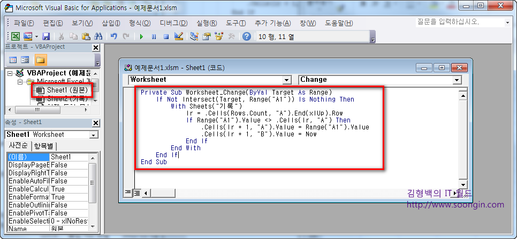
Task: Save the workbook with the floppy icon
Action: 46,36
